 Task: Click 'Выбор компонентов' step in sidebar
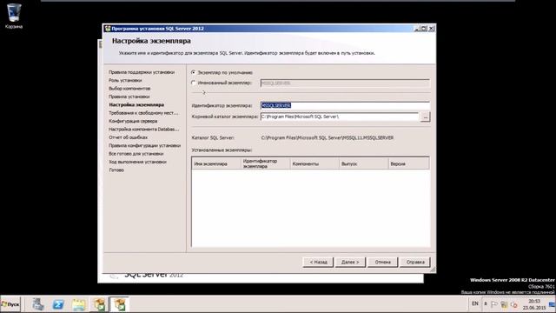point(129,89)
